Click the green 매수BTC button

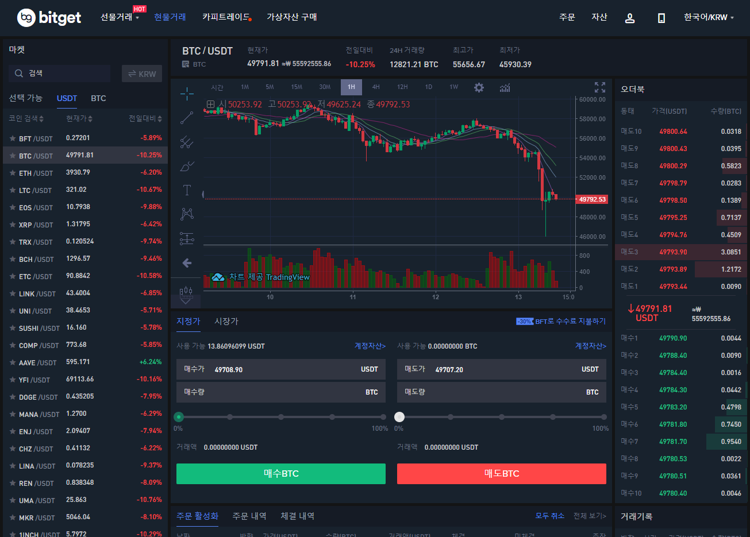(281, 474)
